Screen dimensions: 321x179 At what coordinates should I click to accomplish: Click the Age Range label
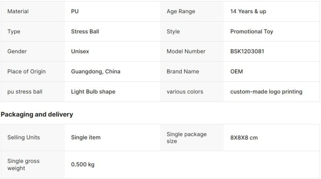pos(181,11)
